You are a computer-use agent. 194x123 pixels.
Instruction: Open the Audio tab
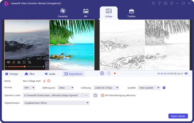point(50,74)
